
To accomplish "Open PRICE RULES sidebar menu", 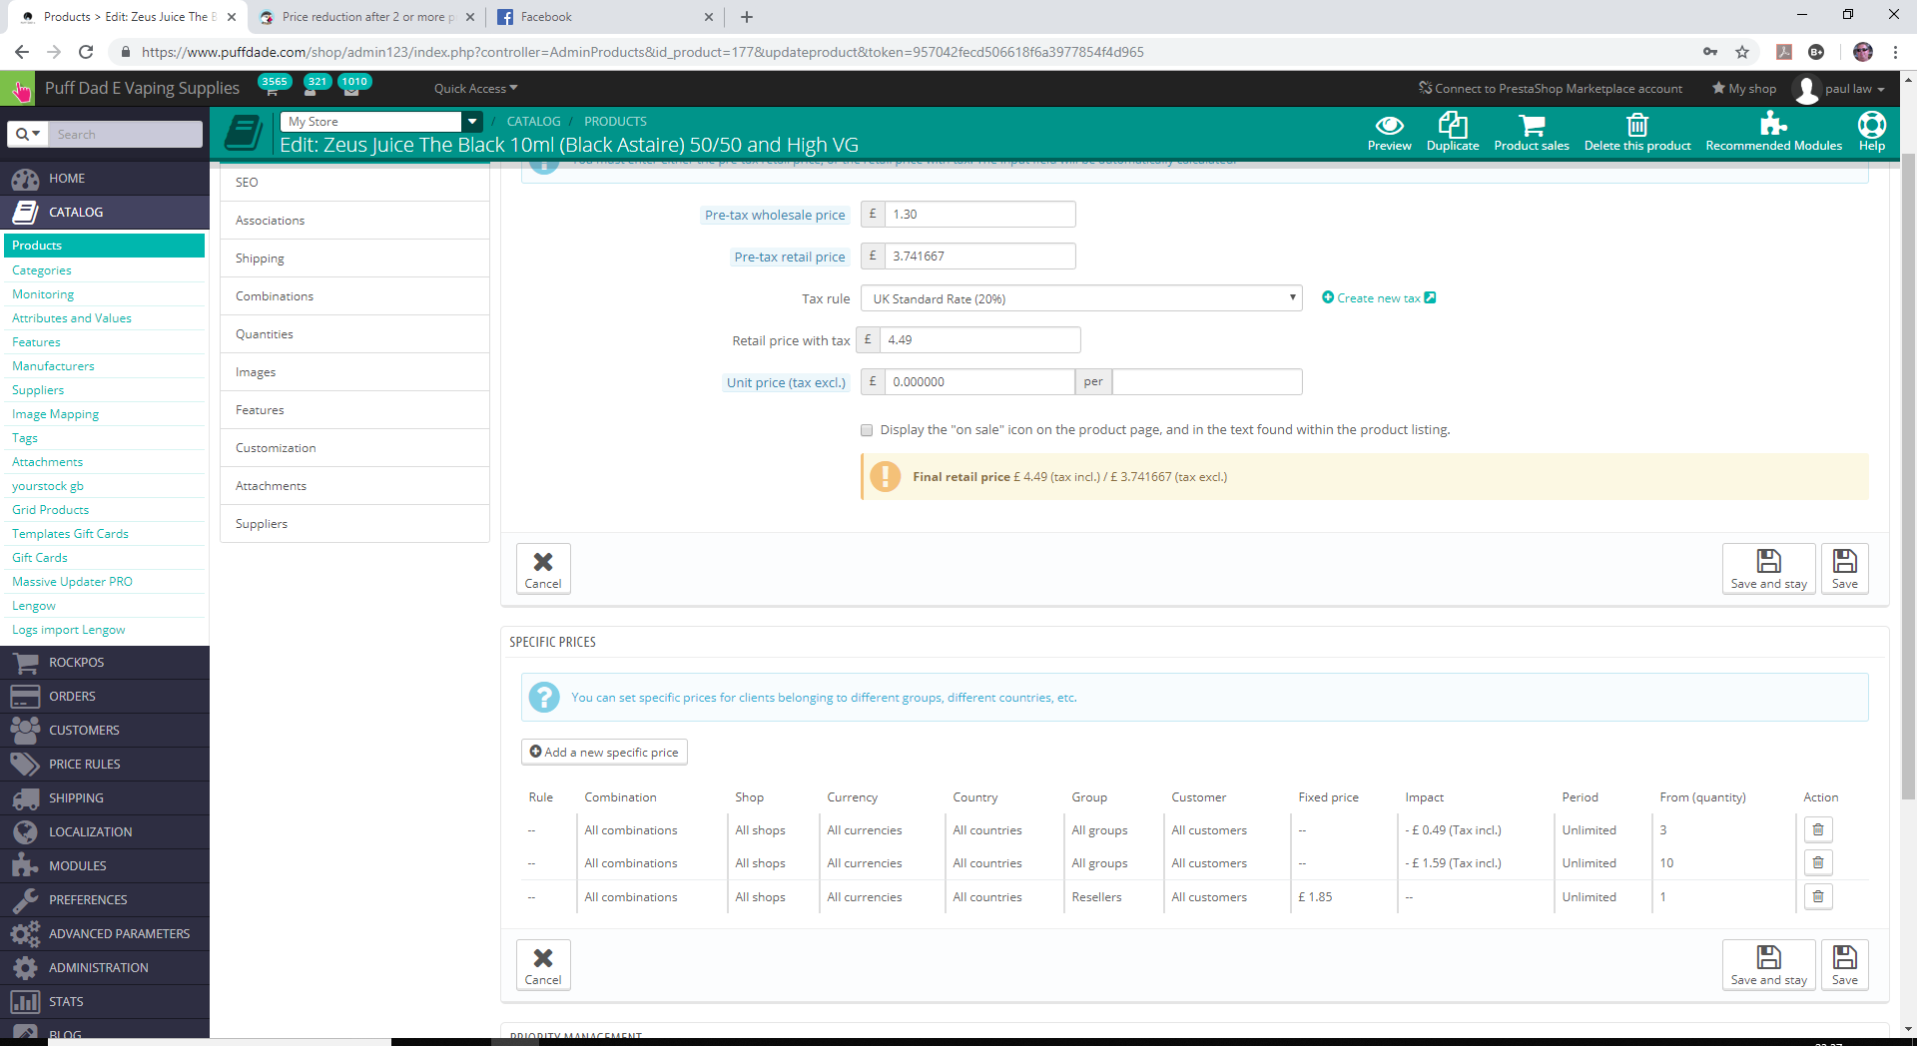I will pos(105,765).
